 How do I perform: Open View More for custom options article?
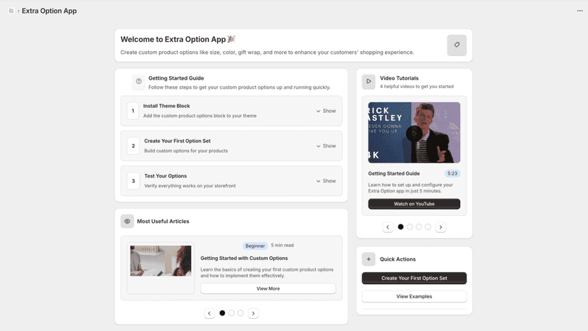[x=268, y=288]
